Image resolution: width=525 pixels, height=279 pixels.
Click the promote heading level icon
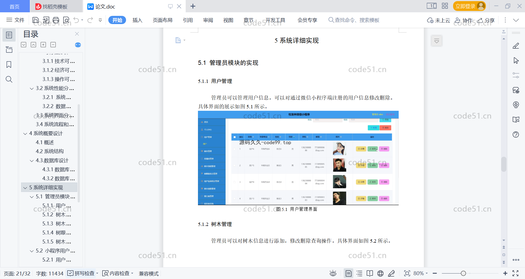click(x=33, y=45)
